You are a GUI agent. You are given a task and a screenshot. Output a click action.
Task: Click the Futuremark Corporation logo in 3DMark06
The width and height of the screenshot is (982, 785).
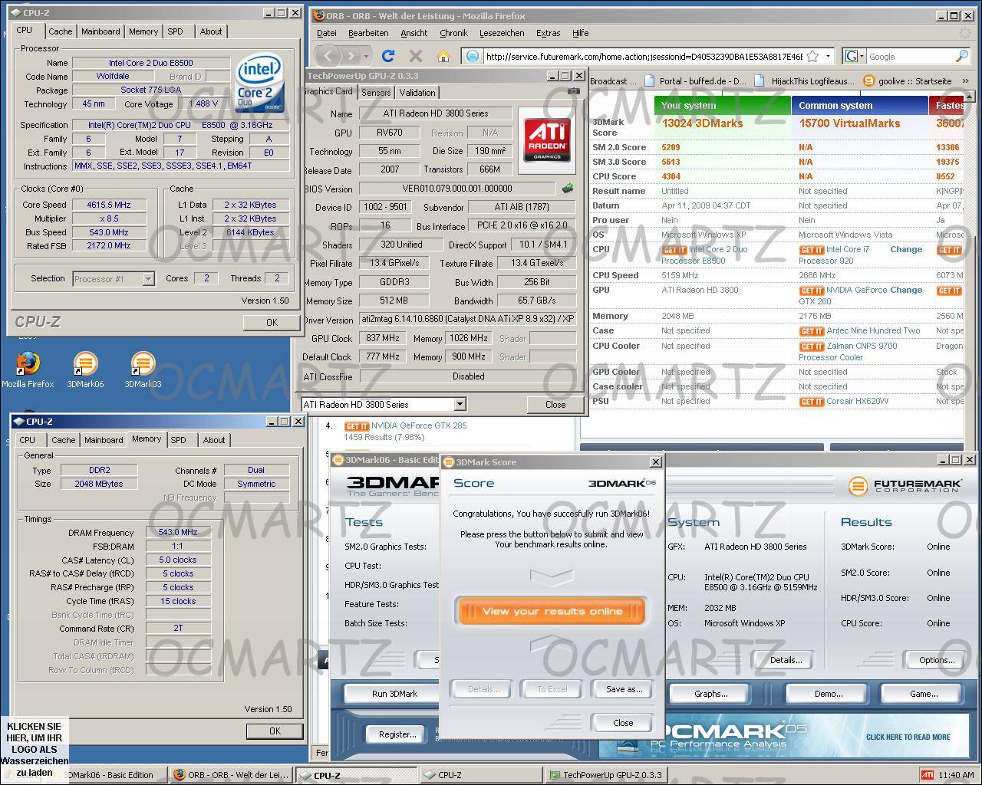click(x=904, y=486)
